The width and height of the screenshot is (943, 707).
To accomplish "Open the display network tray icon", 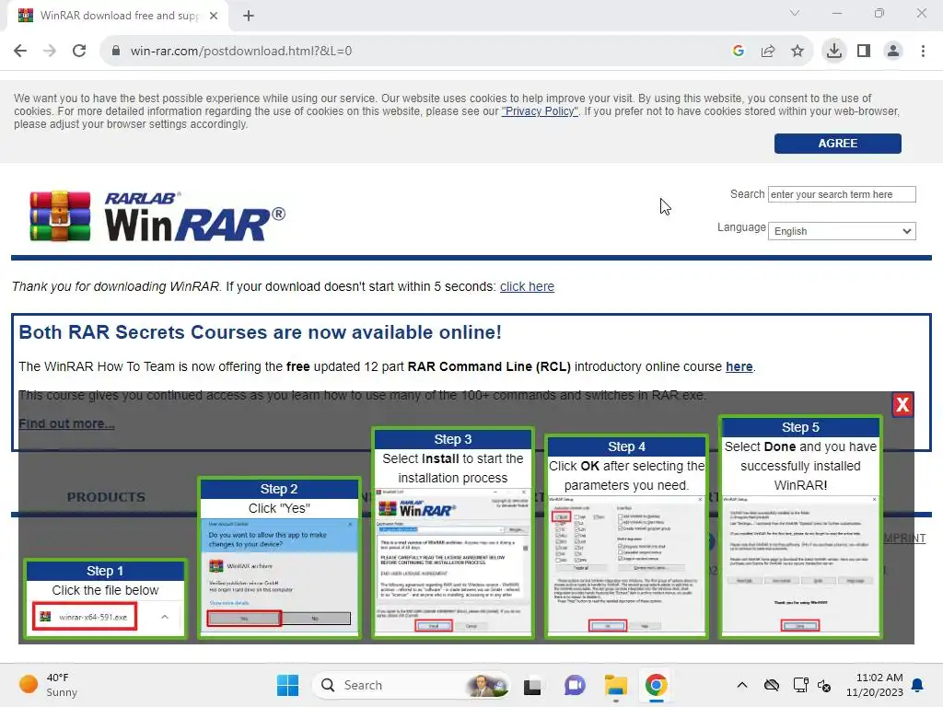I will click(800, 685).
